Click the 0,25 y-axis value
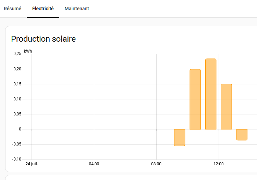Screen dimensions: 257x180 tap(17, 54)
